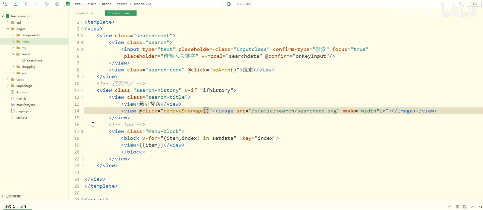Fold the code block at line 2
483x210 pixels.
(82, 29)
